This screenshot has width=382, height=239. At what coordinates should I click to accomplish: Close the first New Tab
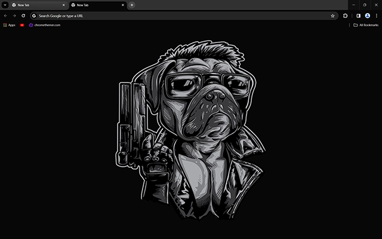pyautogui.click(x=64, y=5)
